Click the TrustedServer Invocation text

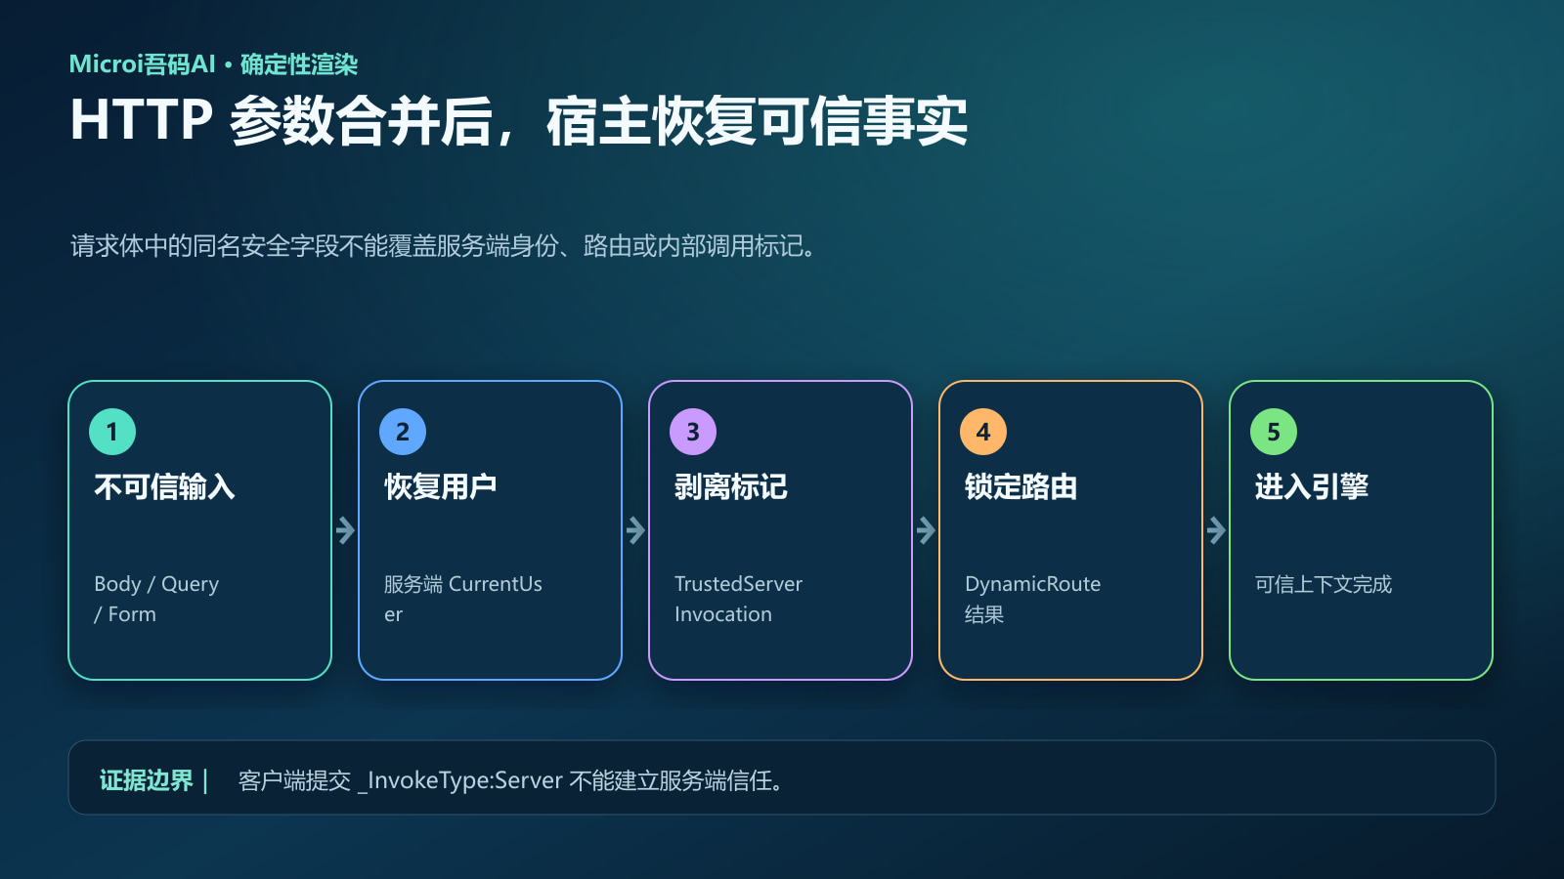(x=738, y=599)
